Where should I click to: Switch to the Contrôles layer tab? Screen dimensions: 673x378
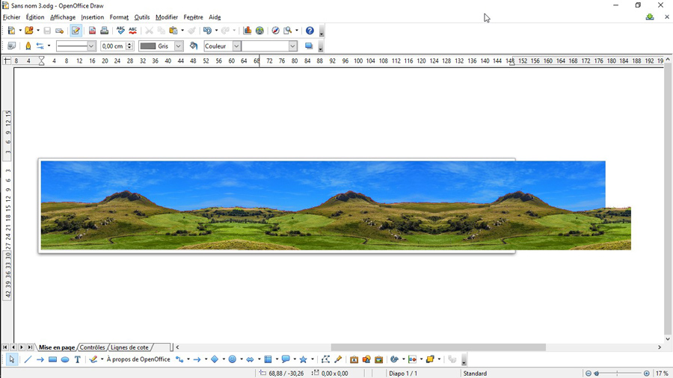point(93,347)
